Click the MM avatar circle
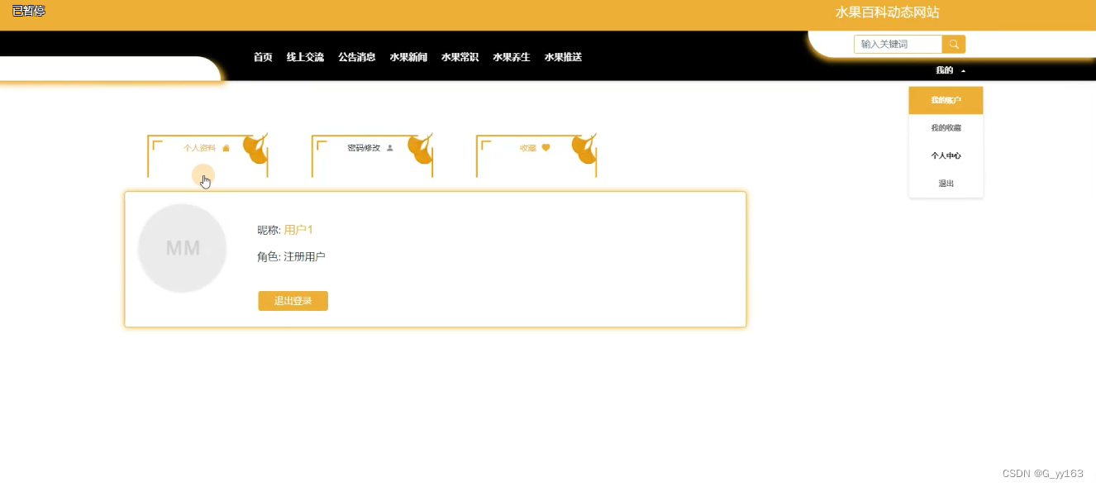 click(x=182, y=248)
